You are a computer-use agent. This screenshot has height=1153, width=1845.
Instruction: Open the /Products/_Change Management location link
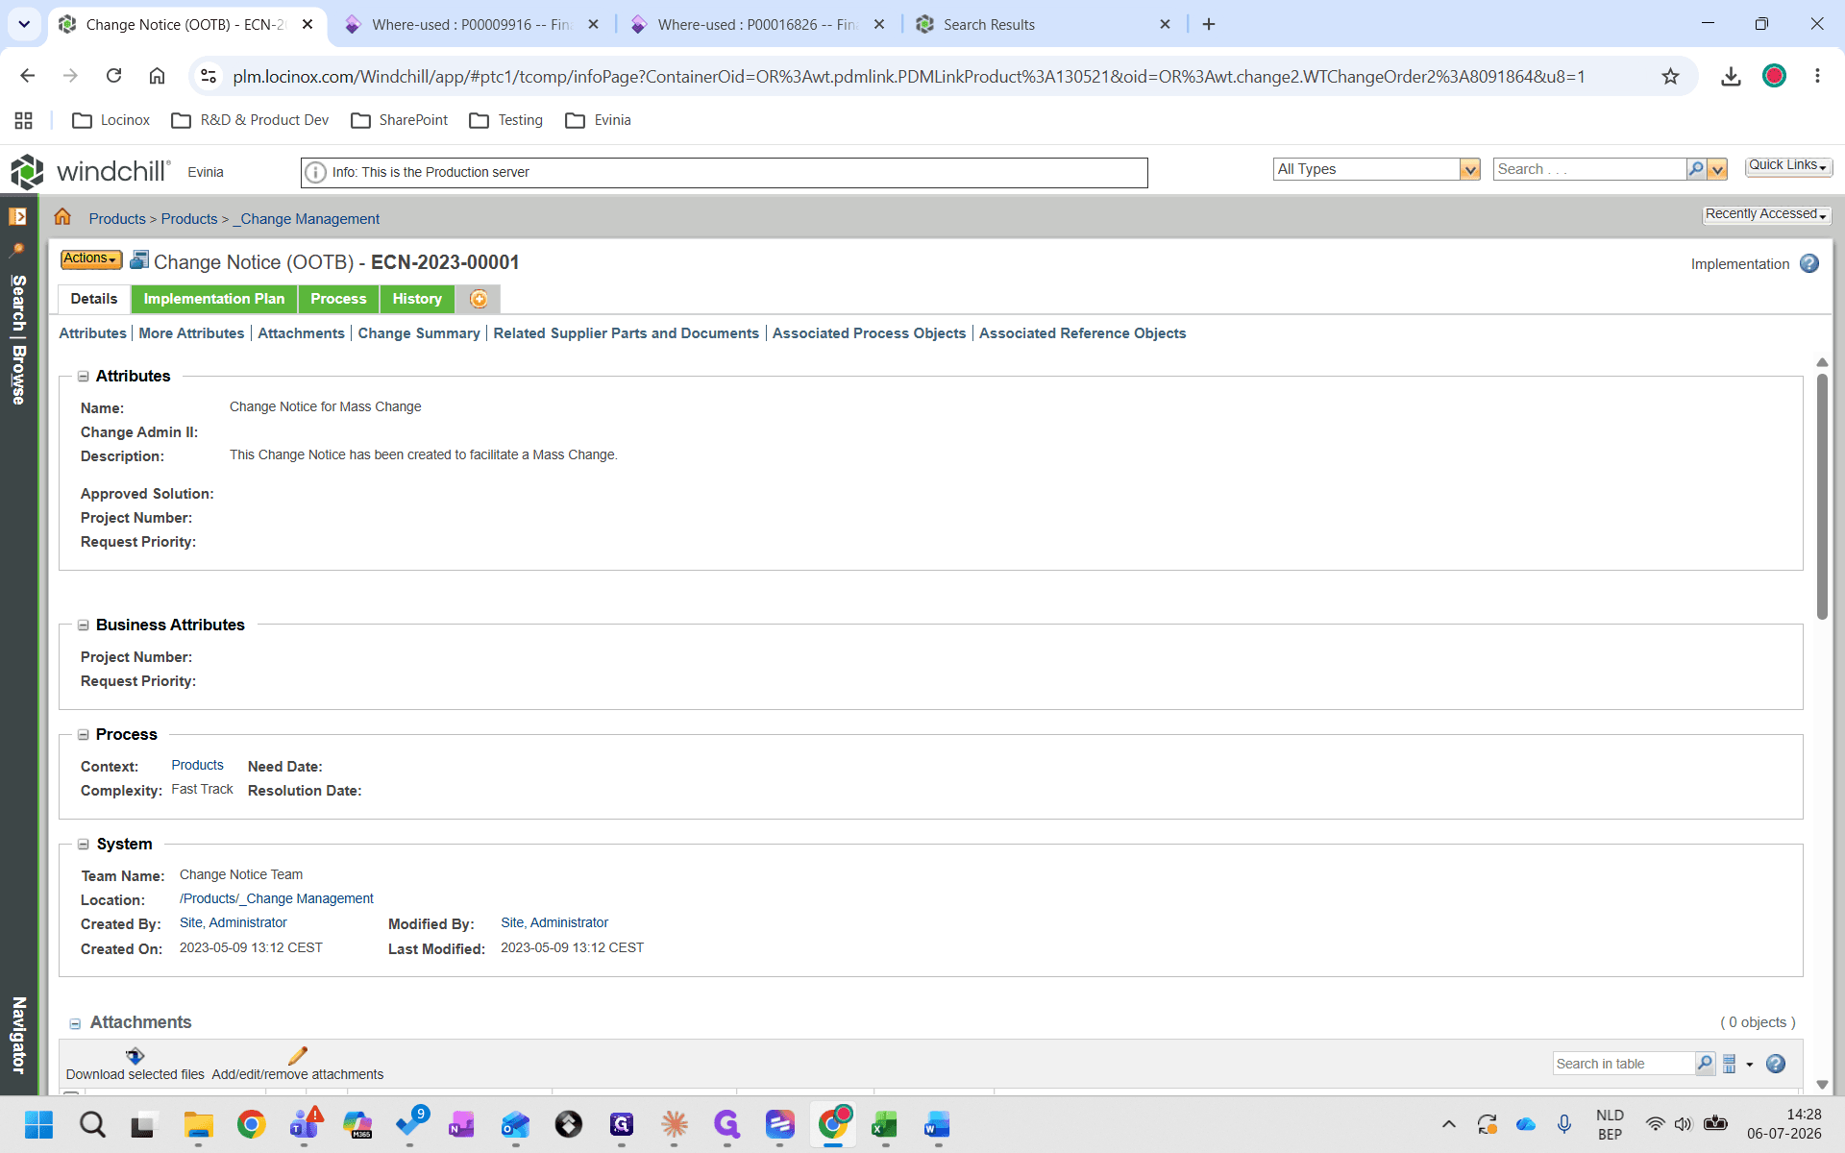pyautogui.click(x=277, y=898)
